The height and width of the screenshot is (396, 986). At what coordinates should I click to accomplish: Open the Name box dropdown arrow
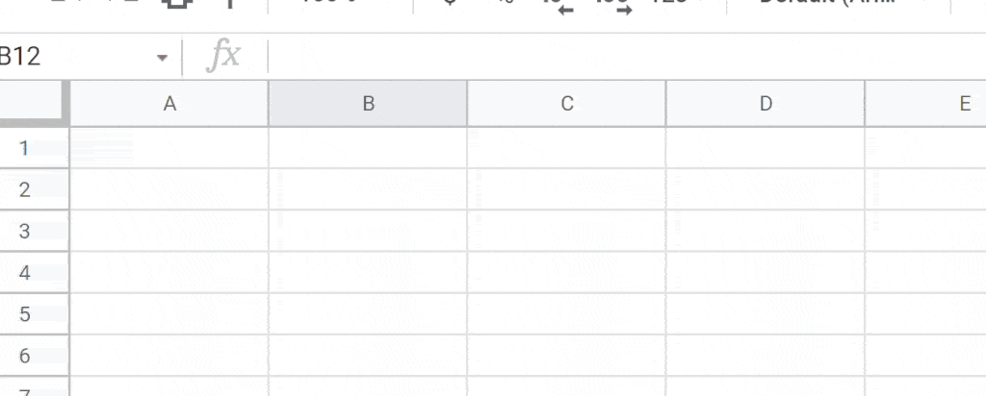pos(162,58)
